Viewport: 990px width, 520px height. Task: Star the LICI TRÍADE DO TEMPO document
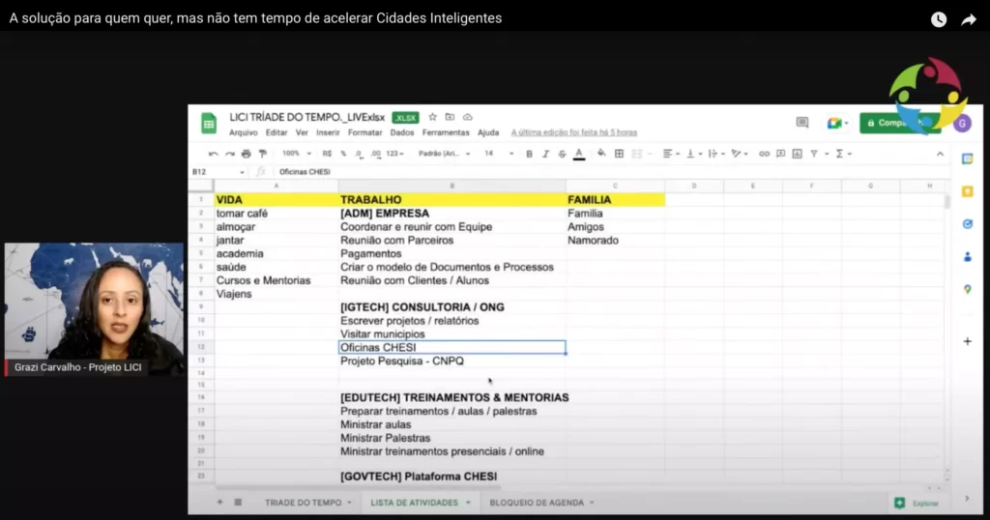tap(433, 117)
